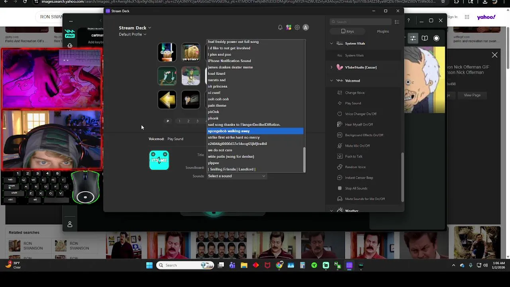Click the Yahoo logo

(486, 17)
